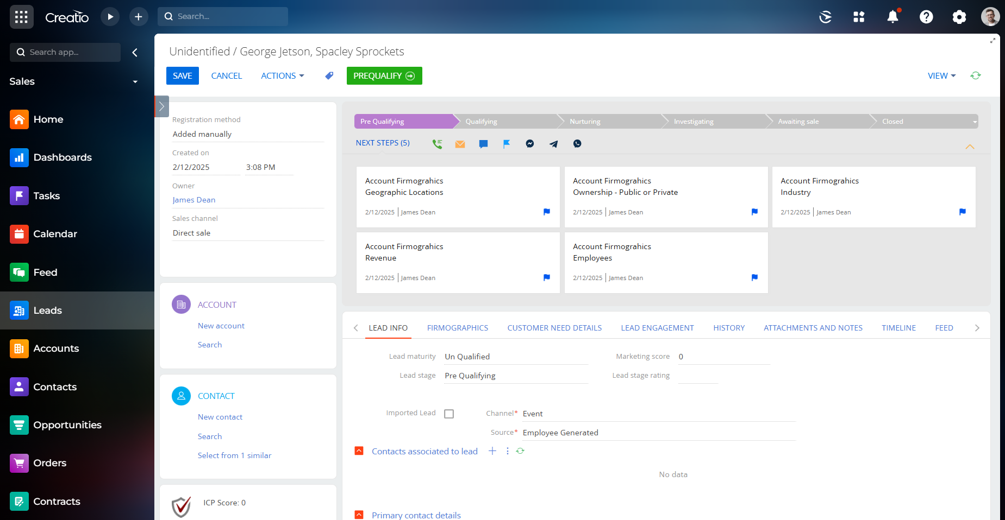Click the Search app field in sidebar
The width and height of the screenshot is (1005, 520).
[x=65, y=52]
